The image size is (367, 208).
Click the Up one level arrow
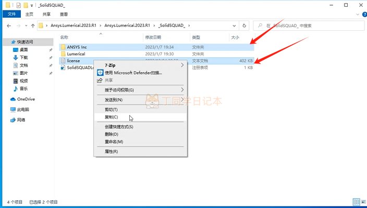33,25
